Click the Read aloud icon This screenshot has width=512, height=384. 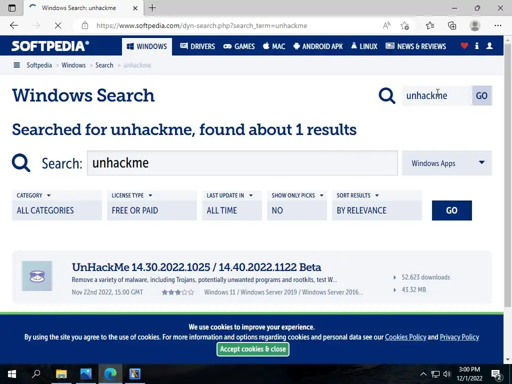[x=386, y=25]
